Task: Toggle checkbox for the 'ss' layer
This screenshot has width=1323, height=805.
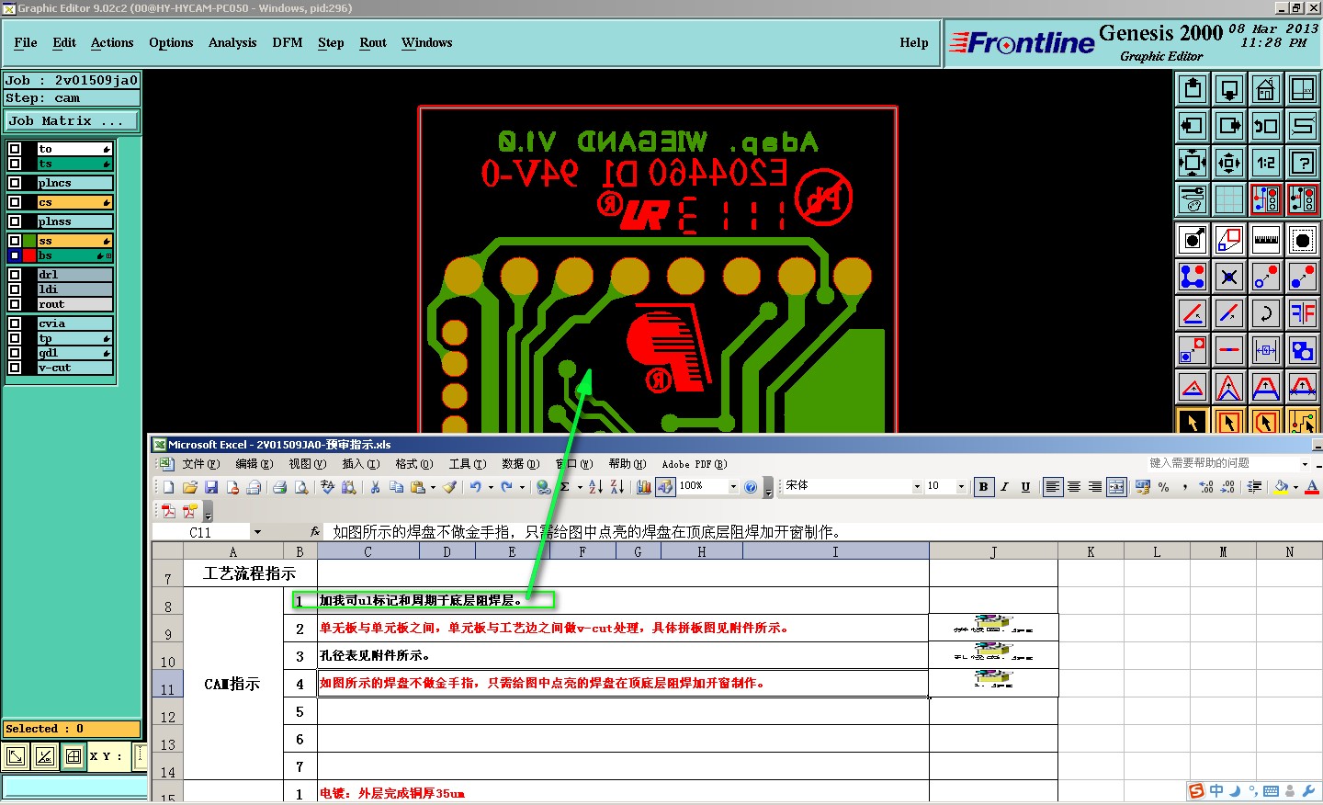Action: click(15, 241)
